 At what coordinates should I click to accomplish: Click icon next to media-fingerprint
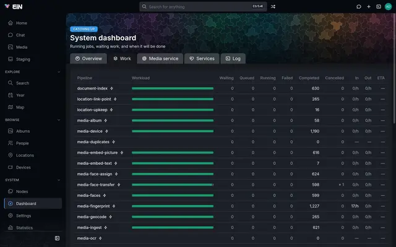pos(114,206)
